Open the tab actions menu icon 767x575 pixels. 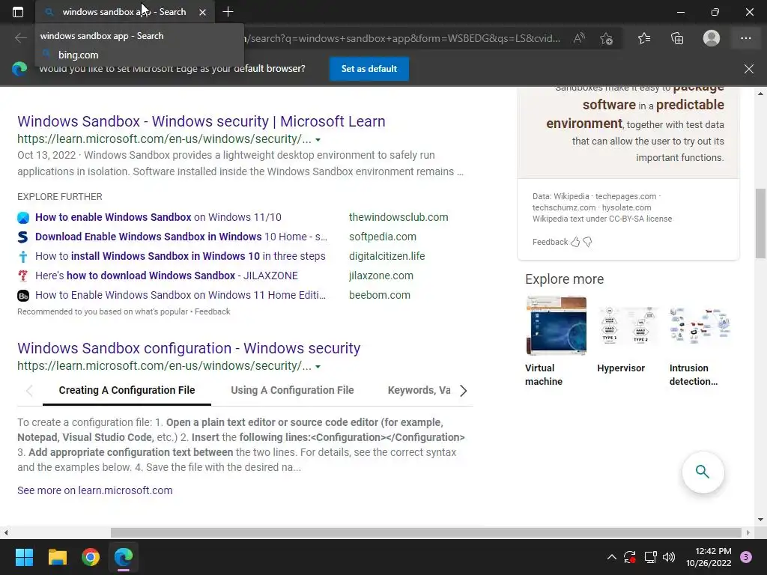click(18, 12)
